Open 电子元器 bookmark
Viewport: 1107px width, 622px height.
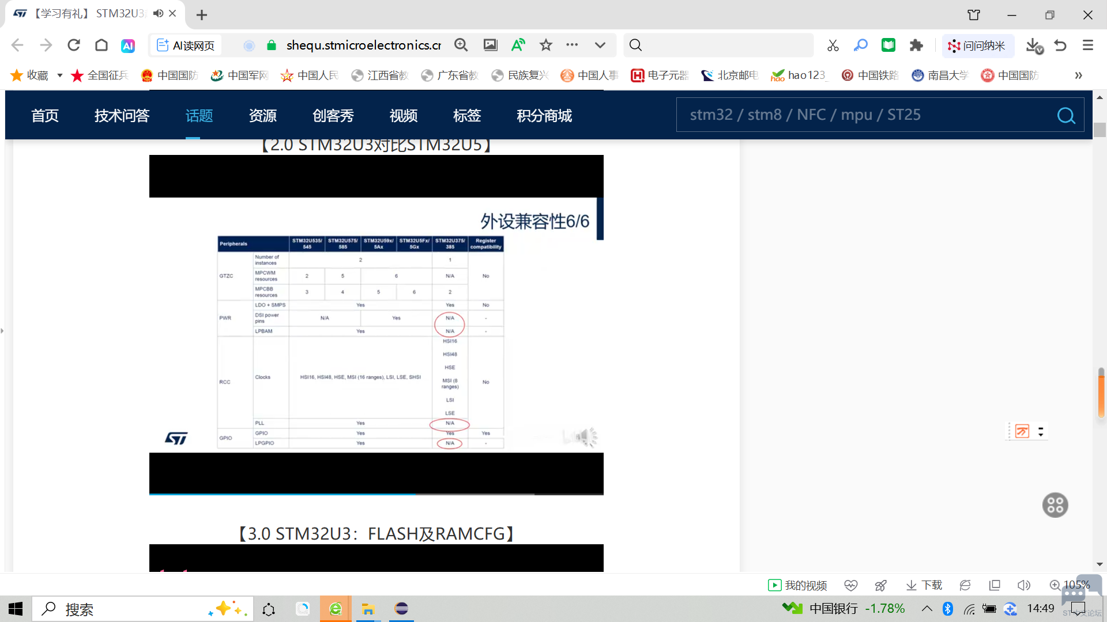click(x=660, y=75)
